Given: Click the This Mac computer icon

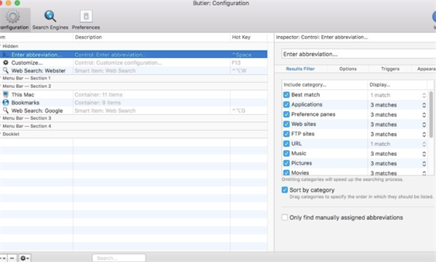Looking at the screenshot, I should [6, 94].
